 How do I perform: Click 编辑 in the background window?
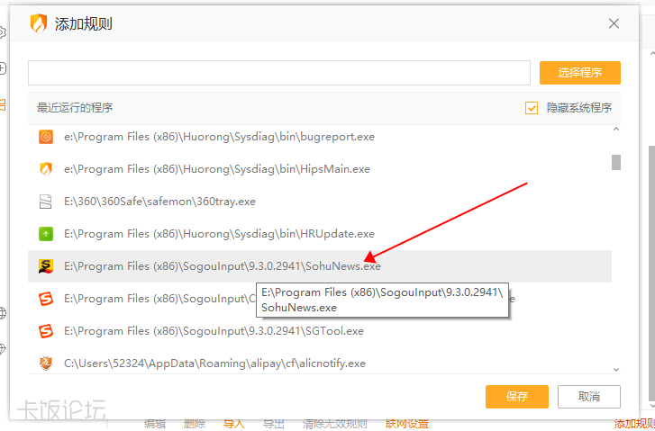155,425
